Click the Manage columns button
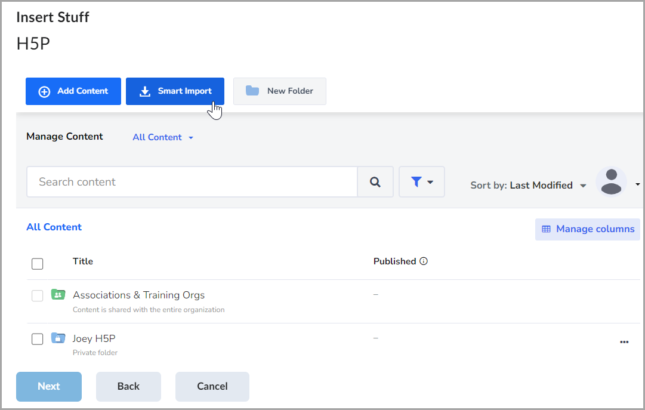 tap(588, 229)
